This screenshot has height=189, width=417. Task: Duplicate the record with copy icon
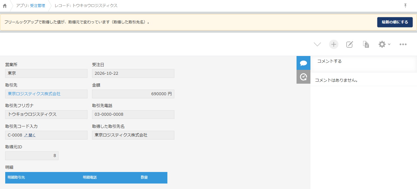(366, 44)
